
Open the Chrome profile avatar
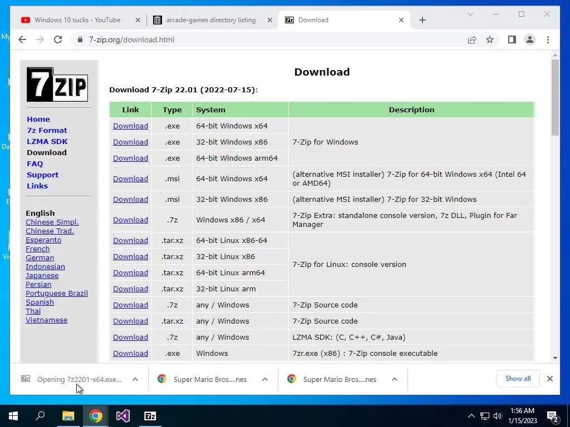click(x=530, y=39)
